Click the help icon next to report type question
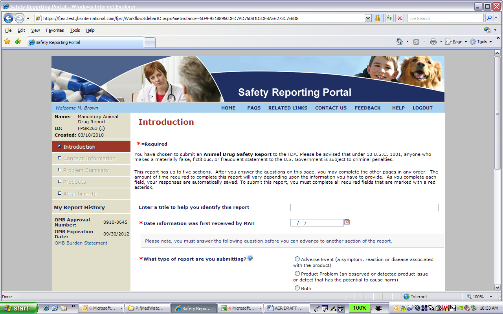Screen dimensions: 503x314 [x=250, y=258]
